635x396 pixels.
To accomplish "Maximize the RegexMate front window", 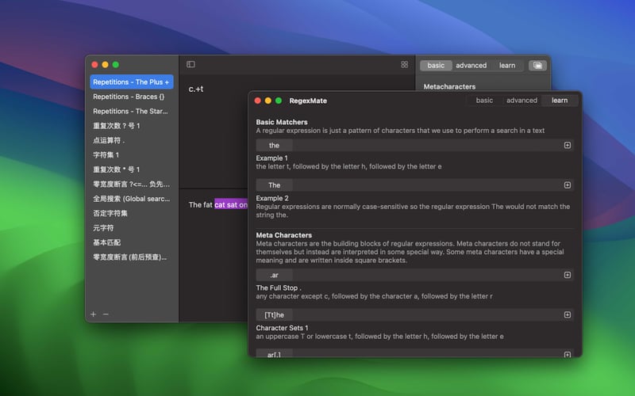I will point(279,101).
